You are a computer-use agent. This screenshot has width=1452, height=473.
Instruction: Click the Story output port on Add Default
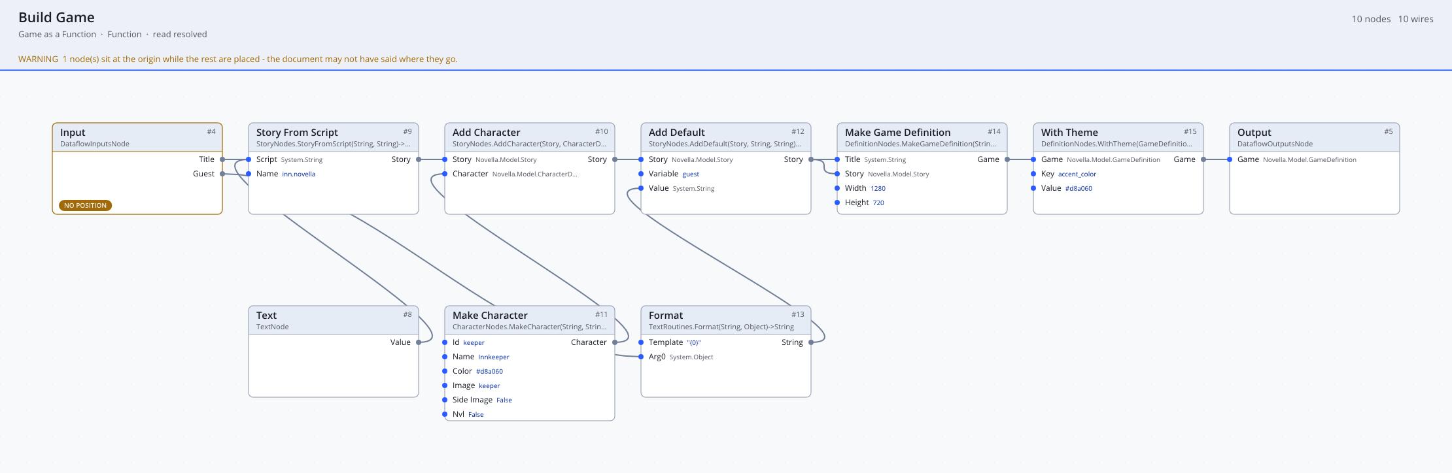pos(811,159)
